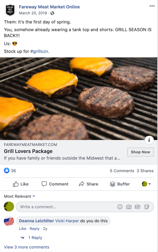This screenshot has height=252, width=158.
Task: Open the #grillszn hashtag link
Action: (39, 51)
